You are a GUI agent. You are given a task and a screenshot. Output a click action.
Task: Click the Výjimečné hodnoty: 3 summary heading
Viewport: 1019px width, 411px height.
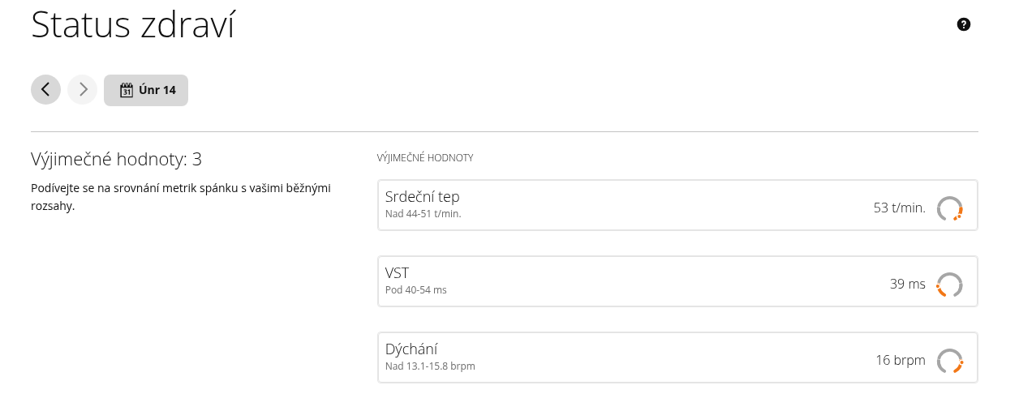click(x=116, y=159)
